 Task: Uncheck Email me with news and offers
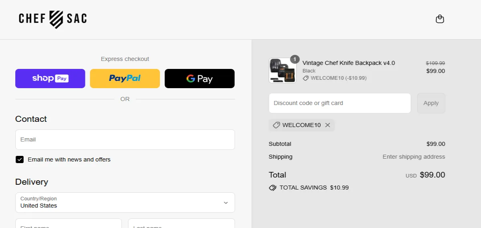(20, 159)
